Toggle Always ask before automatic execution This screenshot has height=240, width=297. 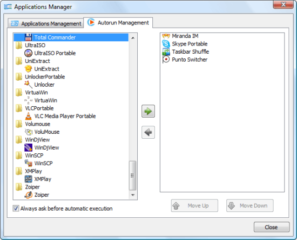pyautogui.click(x=16, y=209)
